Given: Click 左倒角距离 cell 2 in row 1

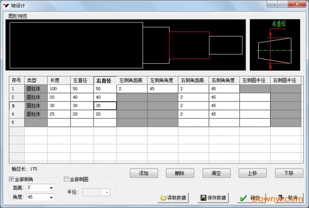Looking at the screenshot, I should 132,89.
